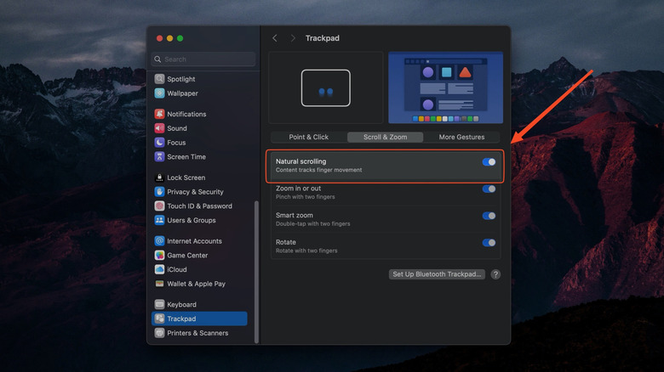664x372 pixels.
Task: Click Set Up Bluetooth Trackpad button
Action: [438, 274]
